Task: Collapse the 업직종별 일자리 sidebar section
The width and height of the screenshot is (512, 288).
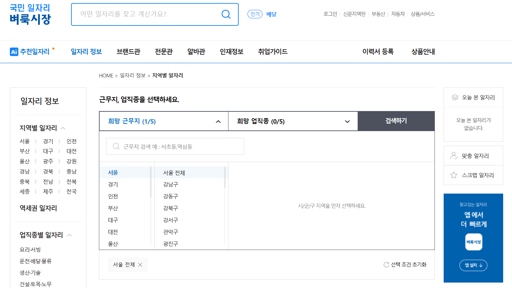Action: point(70,235)
